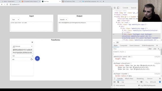Collapse the App makeStyles-app-1 div node
This screenshot has height=91, width=162.
(118, 25)
